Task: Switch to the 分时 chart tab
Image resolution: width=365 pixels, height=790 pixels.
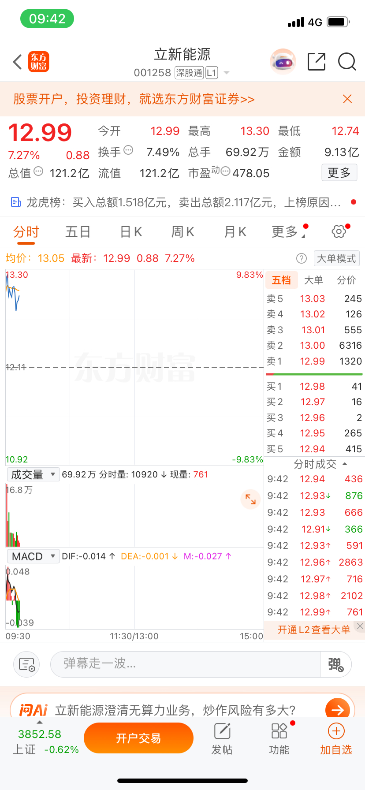Action: (26, 232)
